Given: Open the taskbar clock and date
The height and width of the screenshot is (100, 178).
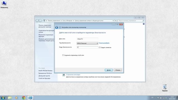Looking at the screenshot, I should [x=172, y=98].
